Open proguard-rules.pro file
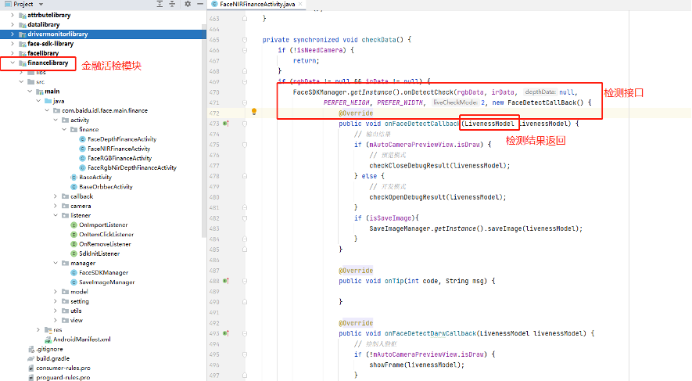 coord(63,377)
